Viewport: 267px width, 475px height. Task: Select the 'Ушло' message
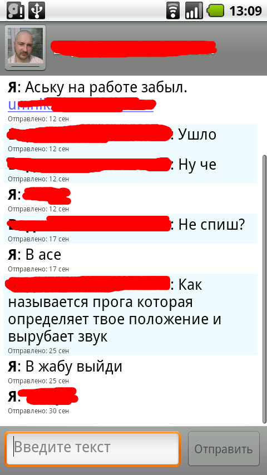(x=130, y=138)
